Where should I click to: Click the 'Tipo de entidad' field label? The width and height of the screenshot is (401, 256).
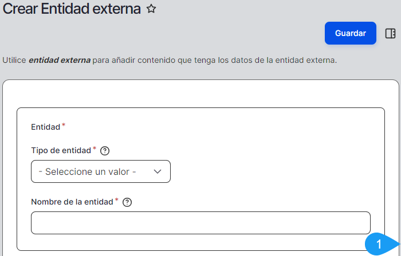[x=61, y=150]
